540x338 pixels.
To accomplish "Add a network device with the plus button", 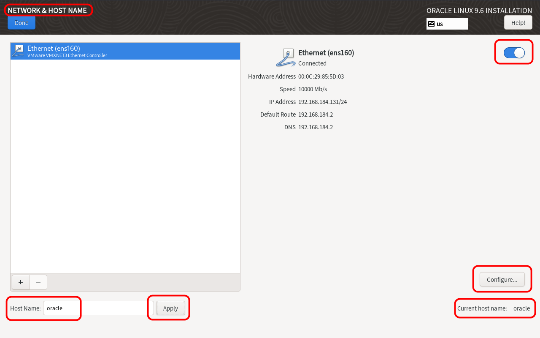I will point(21,282).
